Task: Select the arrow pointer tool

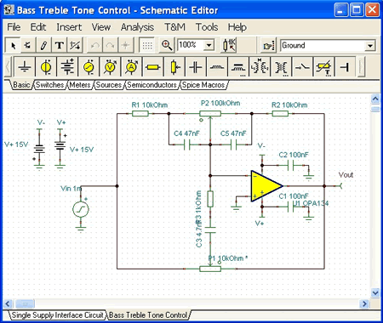Action: coord(13,45)
